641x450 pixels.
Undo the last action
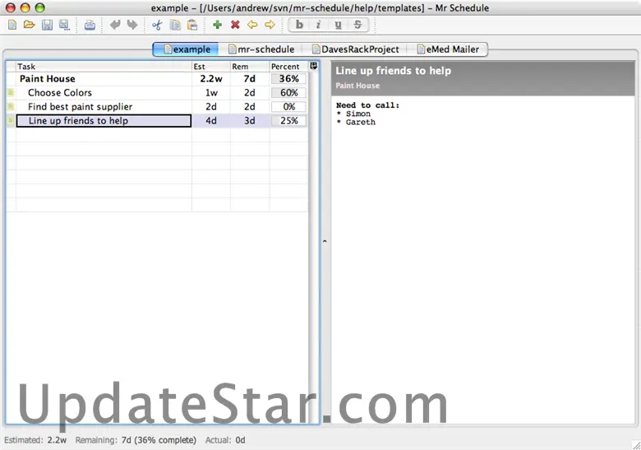coord(115,25)
